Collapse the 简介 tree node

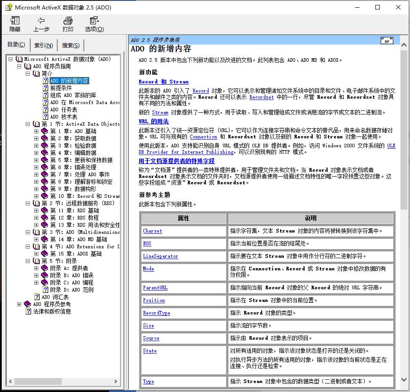tap(28, 74)
